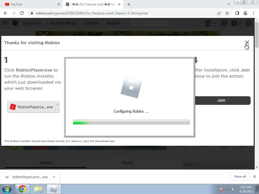Expand the download item options chevron
Viewport: 259px width, 194px height.
pos(54,177)
